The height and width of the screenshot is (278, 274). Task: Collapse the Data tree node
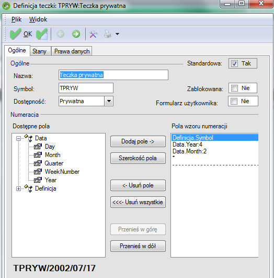tap(18, 138)
